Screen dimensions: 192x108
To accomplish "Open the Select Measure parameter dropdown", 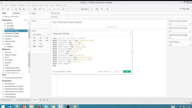I will [180, 45].
